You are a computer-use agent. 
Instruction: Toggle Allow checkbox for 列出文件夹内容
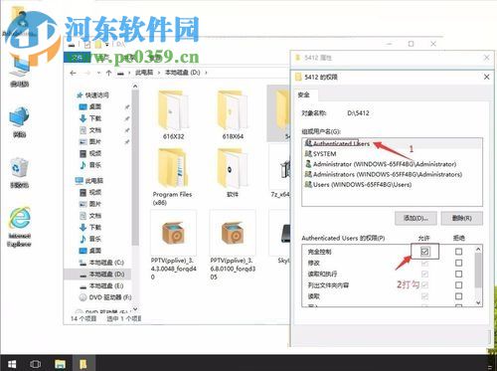(x=425, y=284)
